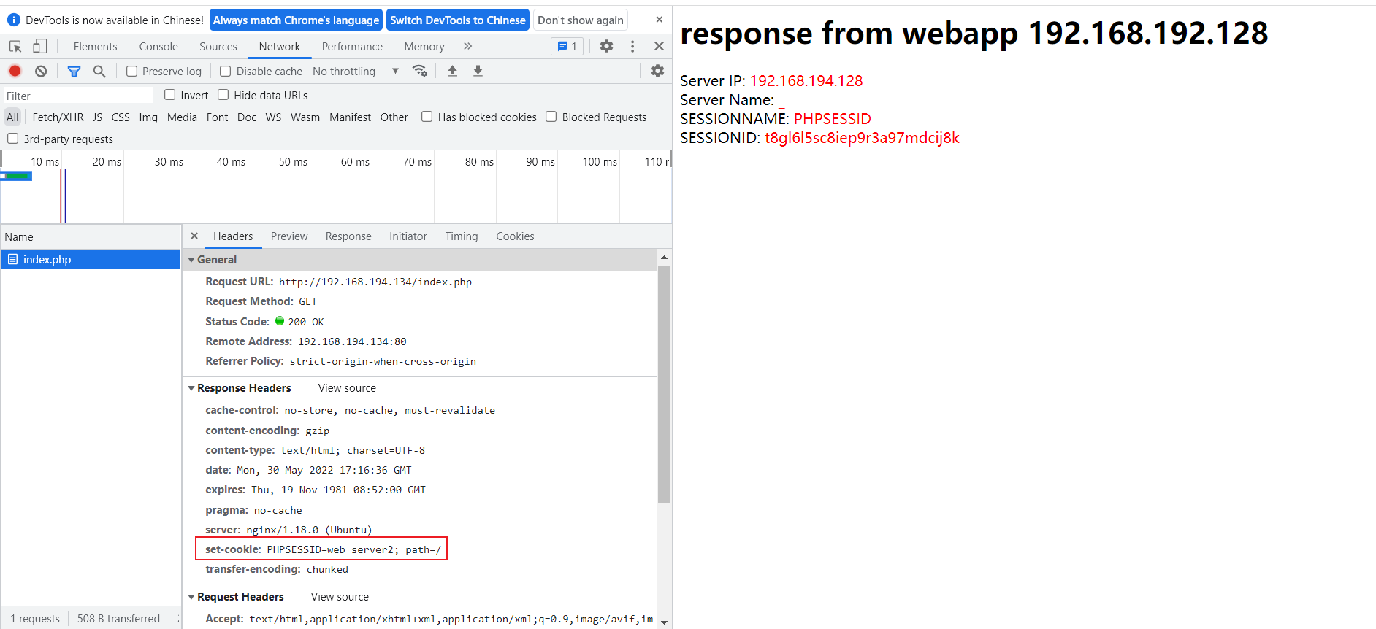
Task: Check Has blocked cookies checkbox
Action: [427, 117]
